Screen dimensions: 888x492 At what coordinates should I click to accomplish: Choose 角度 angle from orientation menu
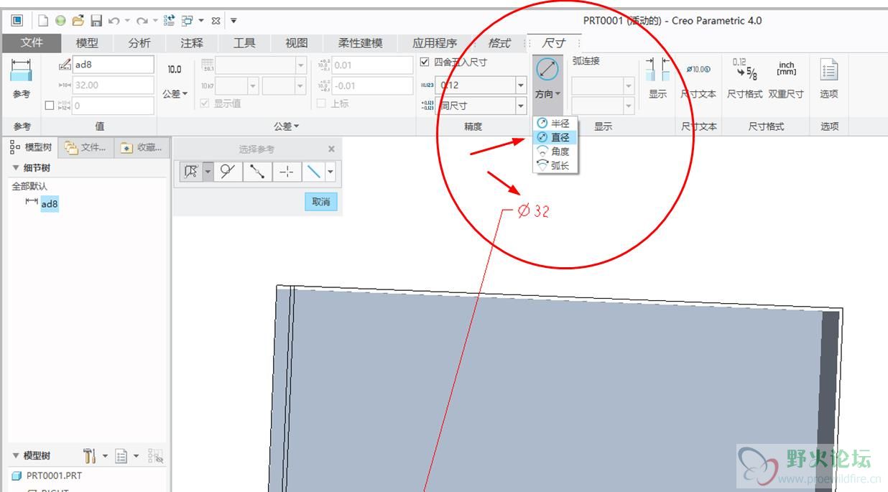point(553,152)
